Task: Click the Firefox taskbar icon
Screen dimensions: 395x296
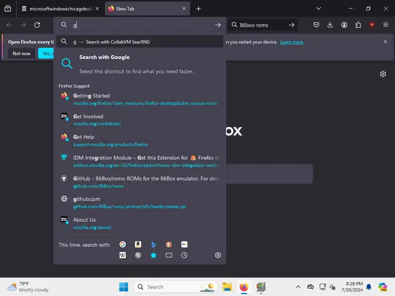Action: pos(244,287)
